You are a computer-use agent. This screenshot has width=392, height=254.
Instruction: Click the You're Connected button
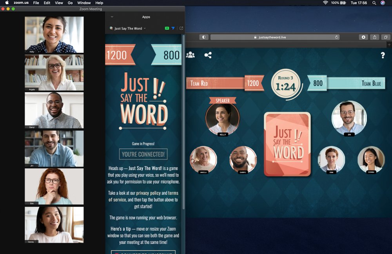pyautogui.click(x=143, y=154)
